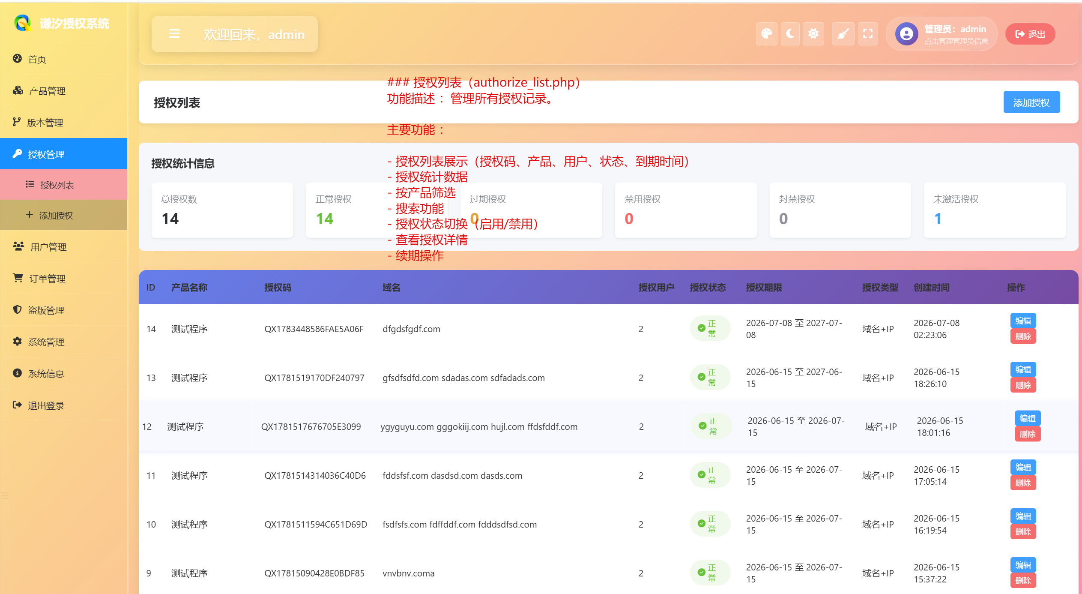Expand the 盗版管理 sidebar menu
1082x594 pixels.
(x=63, y=310)
